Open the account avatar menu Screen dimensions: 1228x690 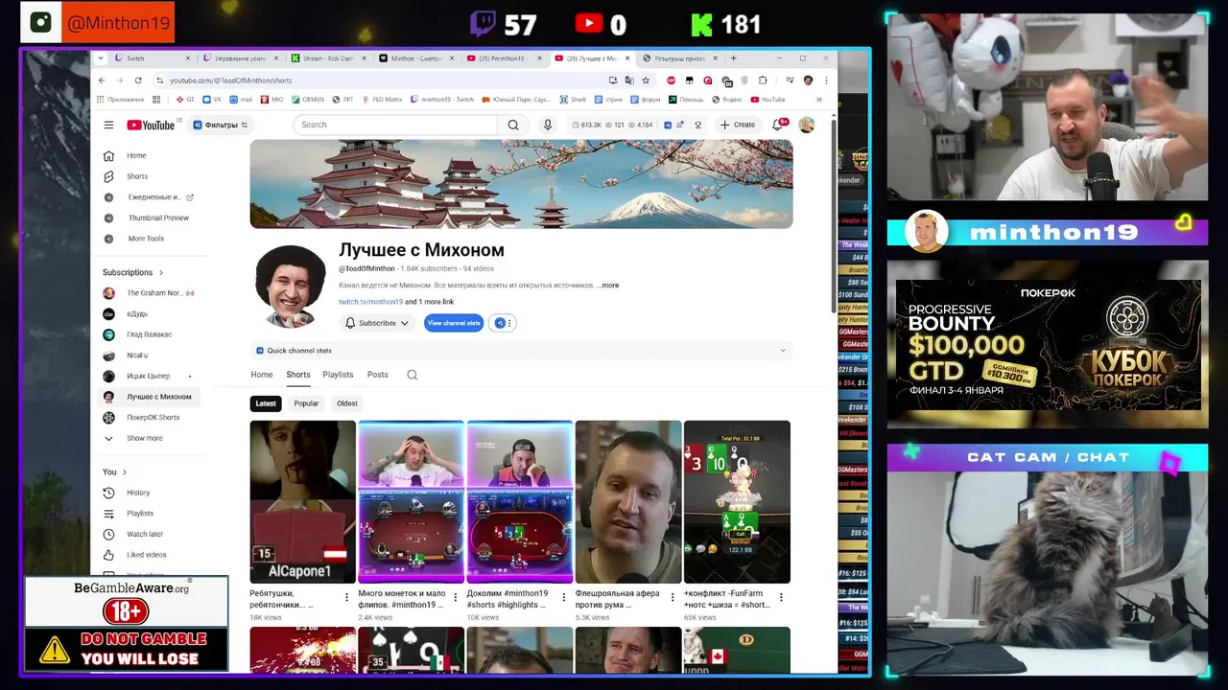click(x=807, y=125)
